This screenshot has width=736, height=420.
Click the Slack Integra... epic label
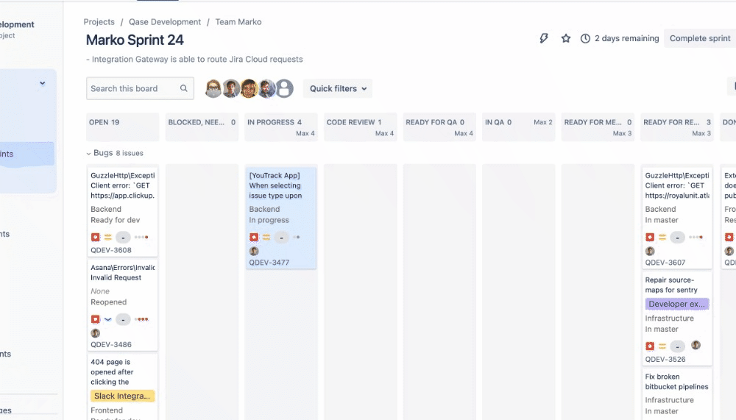[x=122, y=396]
